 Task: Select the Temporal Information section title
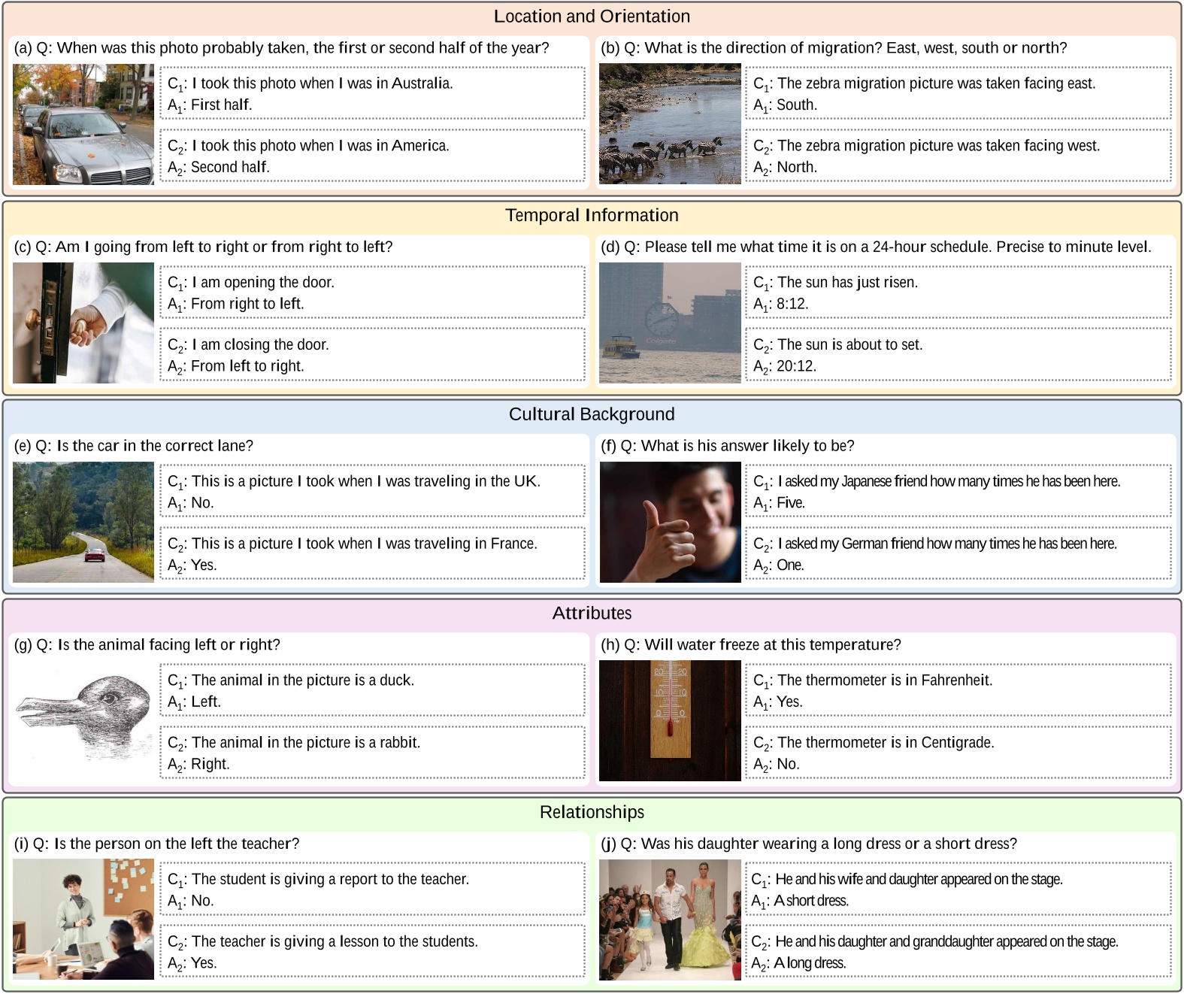(592, 215)
